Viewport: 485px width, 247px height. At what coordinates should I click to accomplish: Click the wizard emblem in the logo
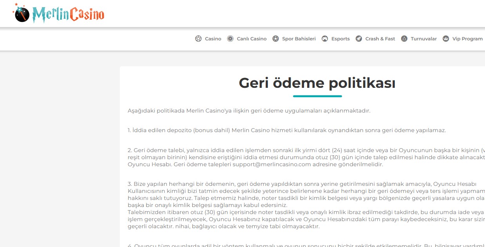(22, 14)
